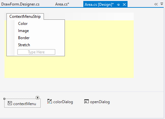The image size is (165, 119).
Task: Close the Area.cs [Design] tab
Action: tap(124, 5)
